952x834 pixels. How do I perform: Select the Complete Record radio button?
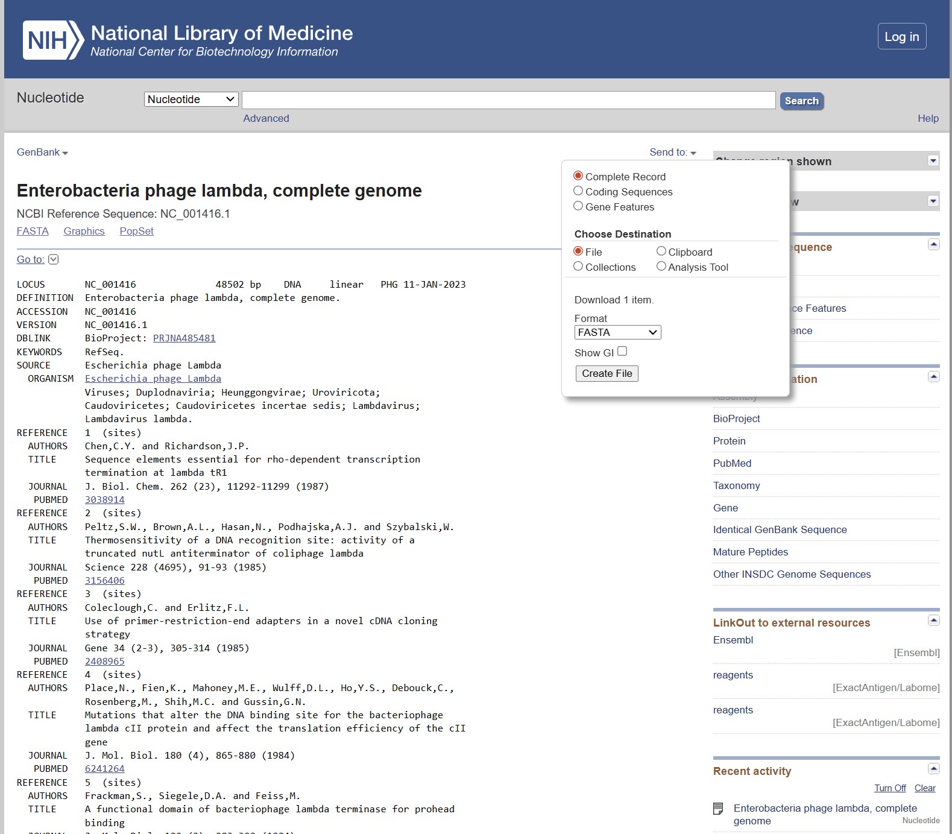578,175
